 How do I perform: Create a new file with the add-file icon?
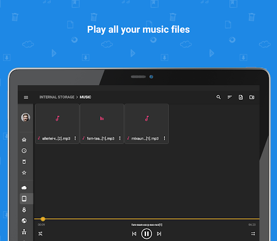(241, 97)
